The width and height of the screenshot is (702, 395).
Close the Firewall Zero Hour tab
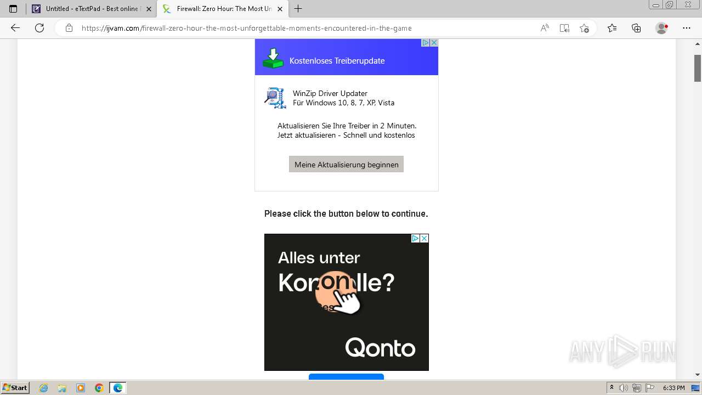[280, 9]
